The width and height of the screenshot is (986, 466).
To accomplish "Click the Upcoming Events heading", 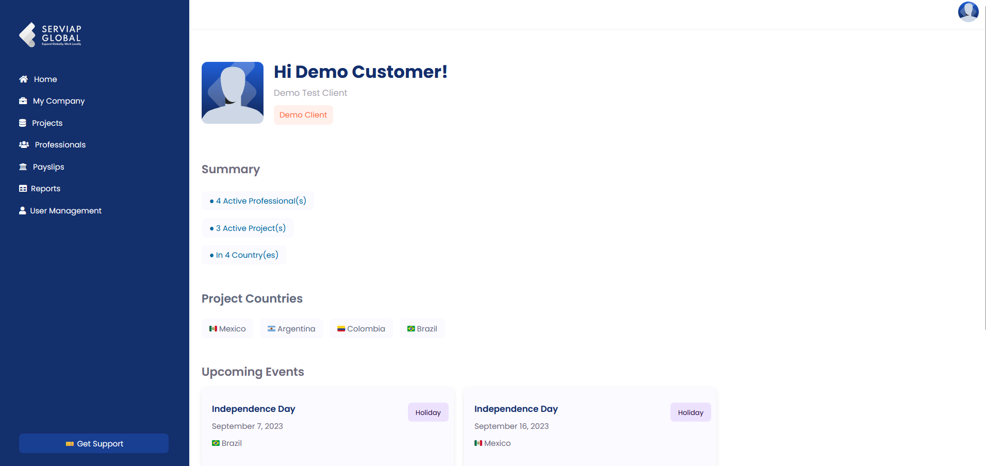I will [253, 372].
